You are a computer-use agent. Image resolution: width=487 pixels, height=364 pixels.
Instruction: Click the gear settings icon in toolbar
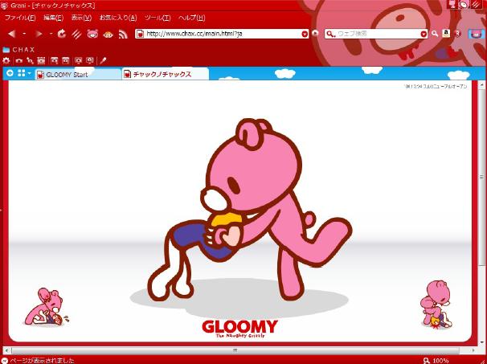pos(6,60)
